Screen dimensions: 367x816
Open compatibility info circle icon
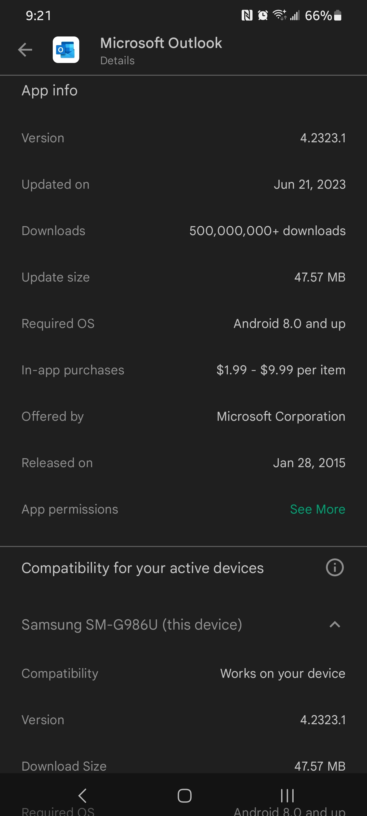[335, 567]
